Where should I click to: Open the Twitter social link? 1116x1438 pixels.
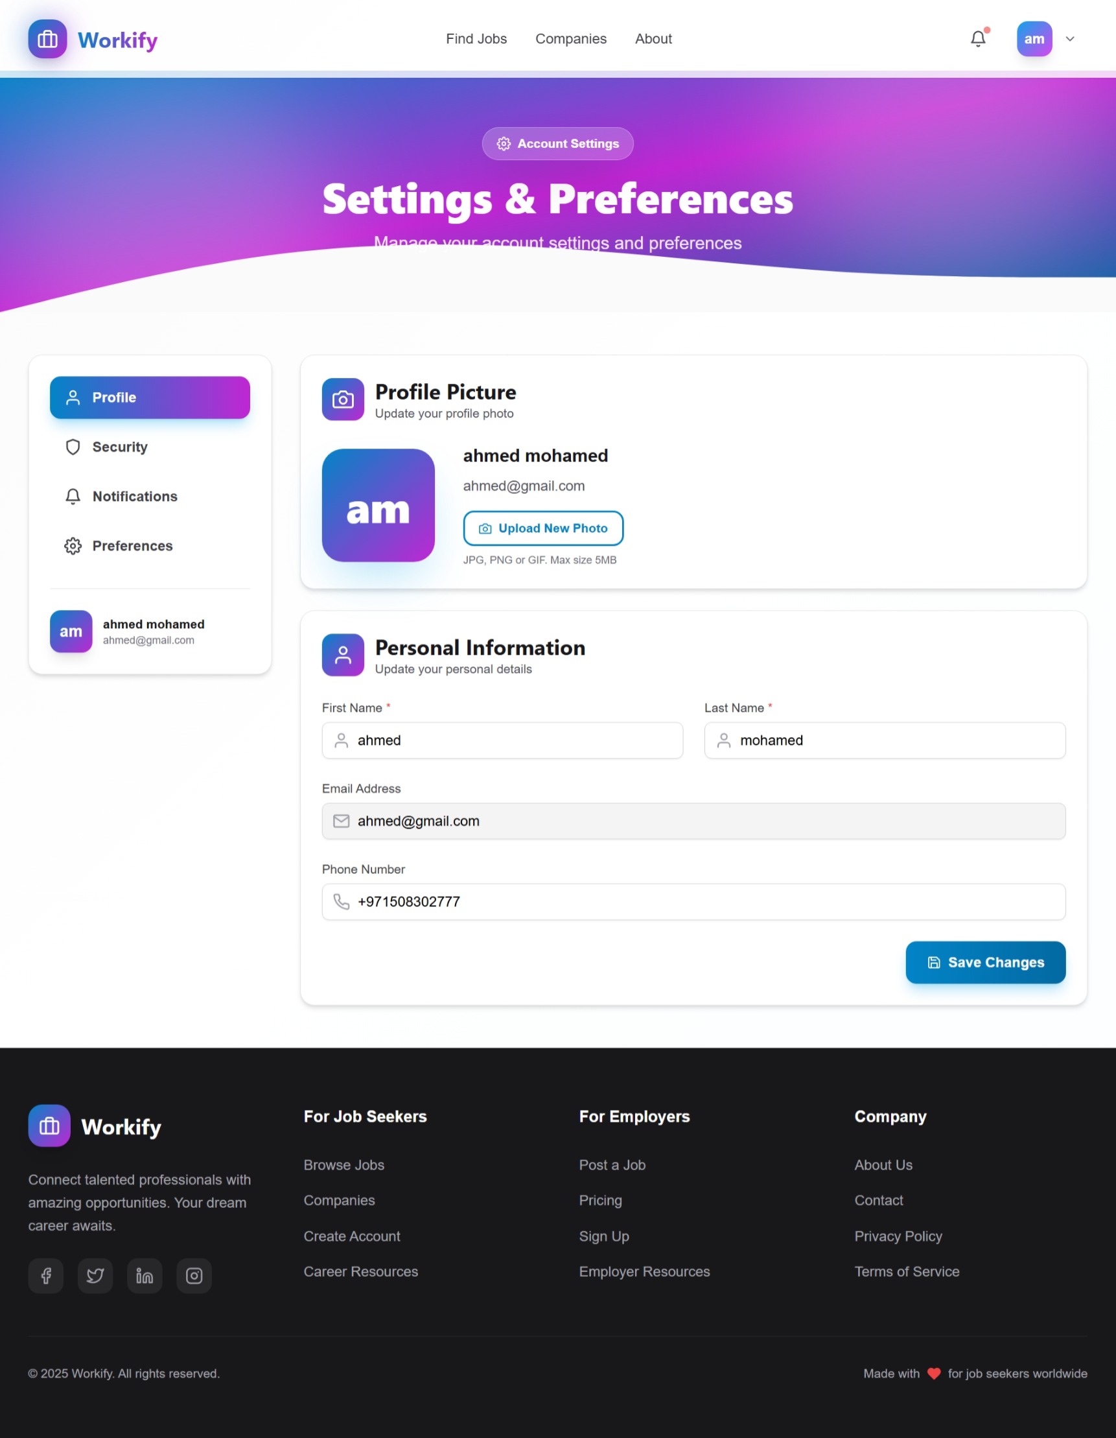pyautogui.click(x=95, y=1276)
